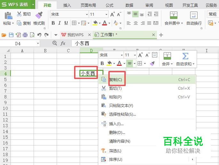The width and height of the screenshot is (219, 165).
Task: Open the ribbon font size dropdown
Action: tap(106, 14)
